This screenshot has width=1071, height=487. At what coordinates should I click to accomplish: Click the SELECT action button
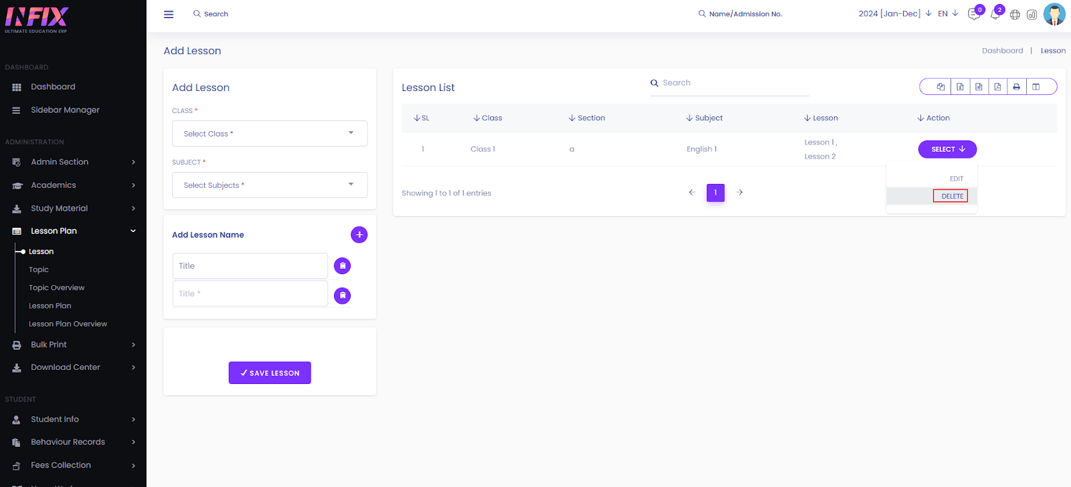[947, 149]
